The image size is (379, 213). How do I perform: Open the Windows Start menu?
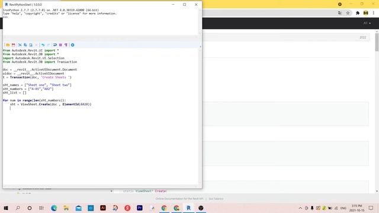tap(6, 208)
